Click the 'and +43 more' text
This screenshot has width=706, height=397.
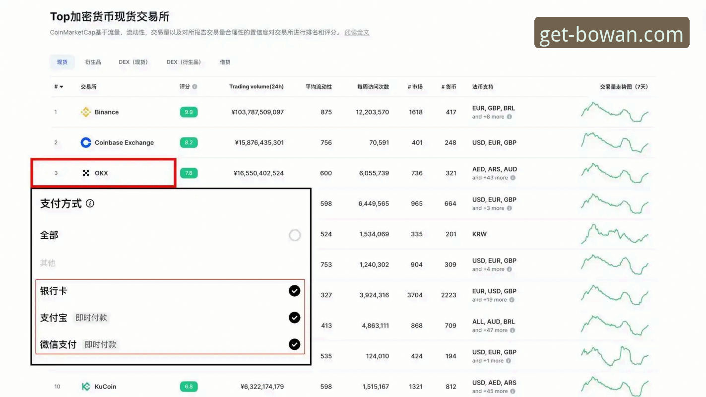[x=490, y=178]
